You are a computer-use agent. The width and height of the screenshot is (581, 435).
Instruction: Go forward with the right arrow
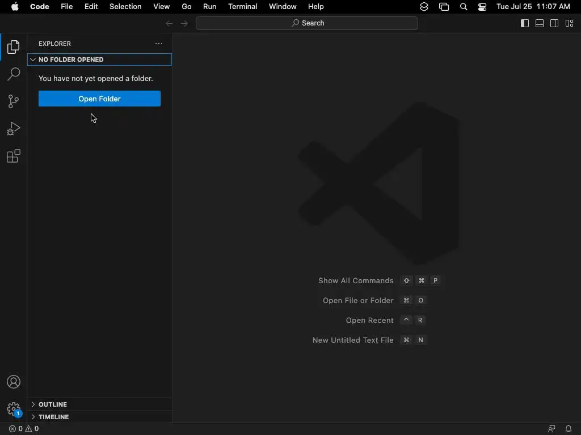[x=184, y=23]
